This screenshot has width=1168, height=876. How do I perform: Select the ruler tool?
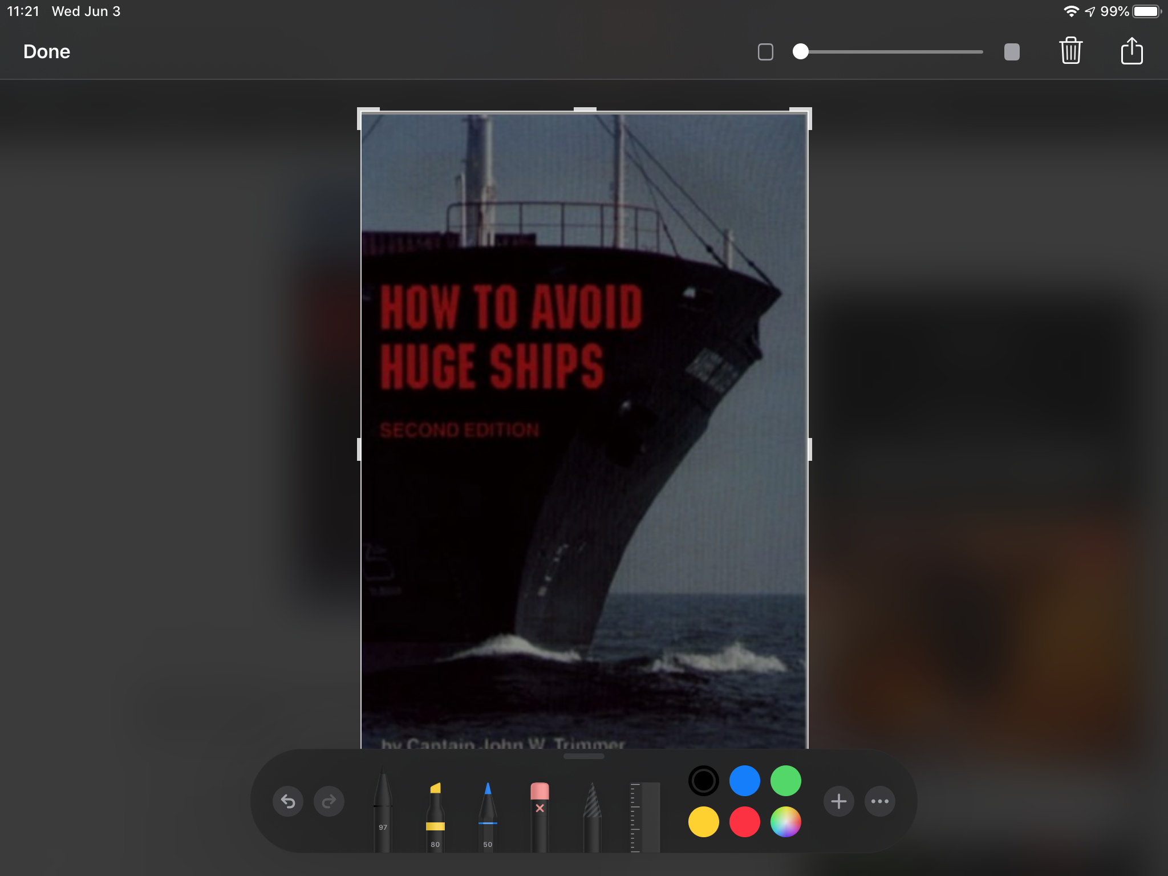pos(644,817)
